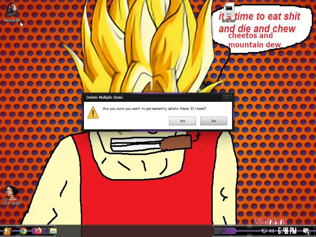Open the volume tray icon
The image size is (316, 237).
272,231
